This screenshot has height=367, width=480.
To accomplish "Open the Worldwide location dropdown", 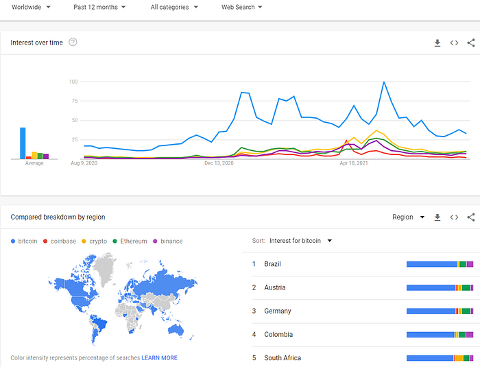I will click(x=31, y=7).
